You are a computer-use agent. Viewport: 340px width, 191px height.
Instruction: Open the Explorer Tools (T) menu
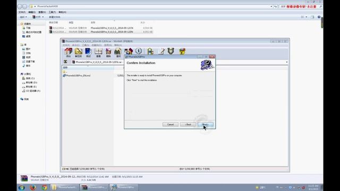pyautogui.click(x=52, y=12)
